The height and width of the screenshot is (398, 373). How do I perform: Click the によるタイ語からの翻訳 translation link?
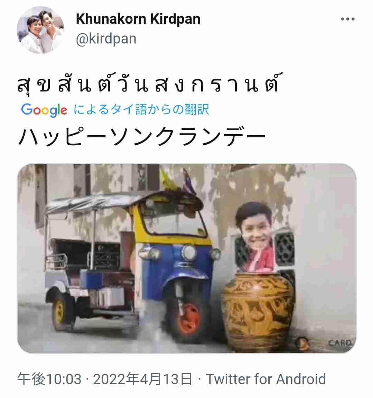141,110
